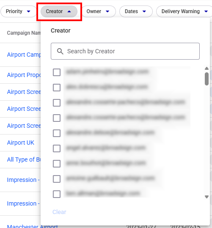The height and width of the screenshot is (228, 212).
Task: Open the Airport Propo campaign link
Action: (x=24, y=75)
